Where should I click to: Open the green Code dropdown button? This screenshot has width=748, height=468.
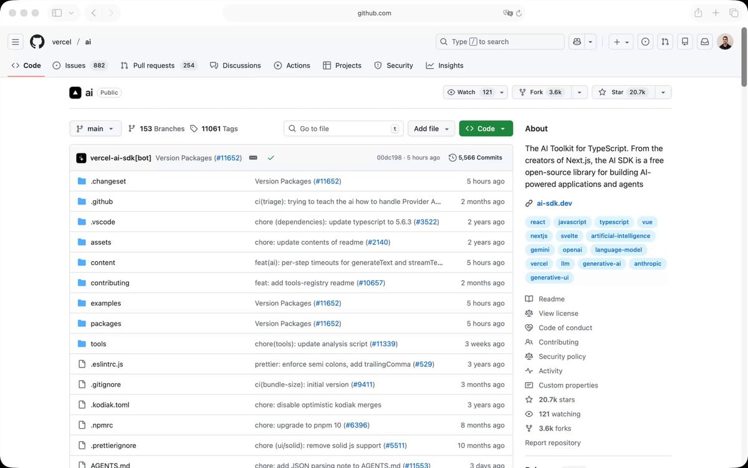pos(486,129)
